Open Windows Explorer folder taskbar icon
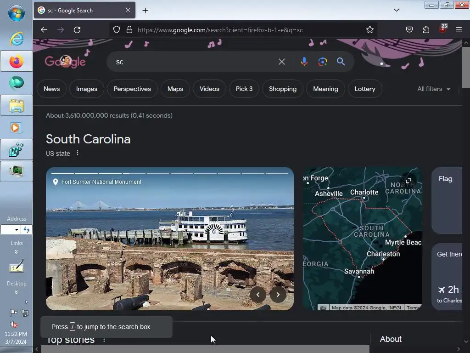The width and height of the screenshot is (470, 353). tap(17, 106)
